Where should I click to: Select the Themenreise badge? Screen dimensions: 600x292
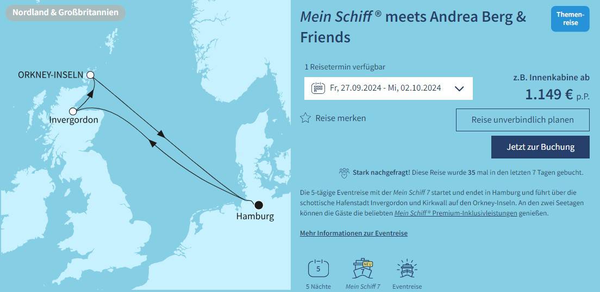[x=571, y=19]
